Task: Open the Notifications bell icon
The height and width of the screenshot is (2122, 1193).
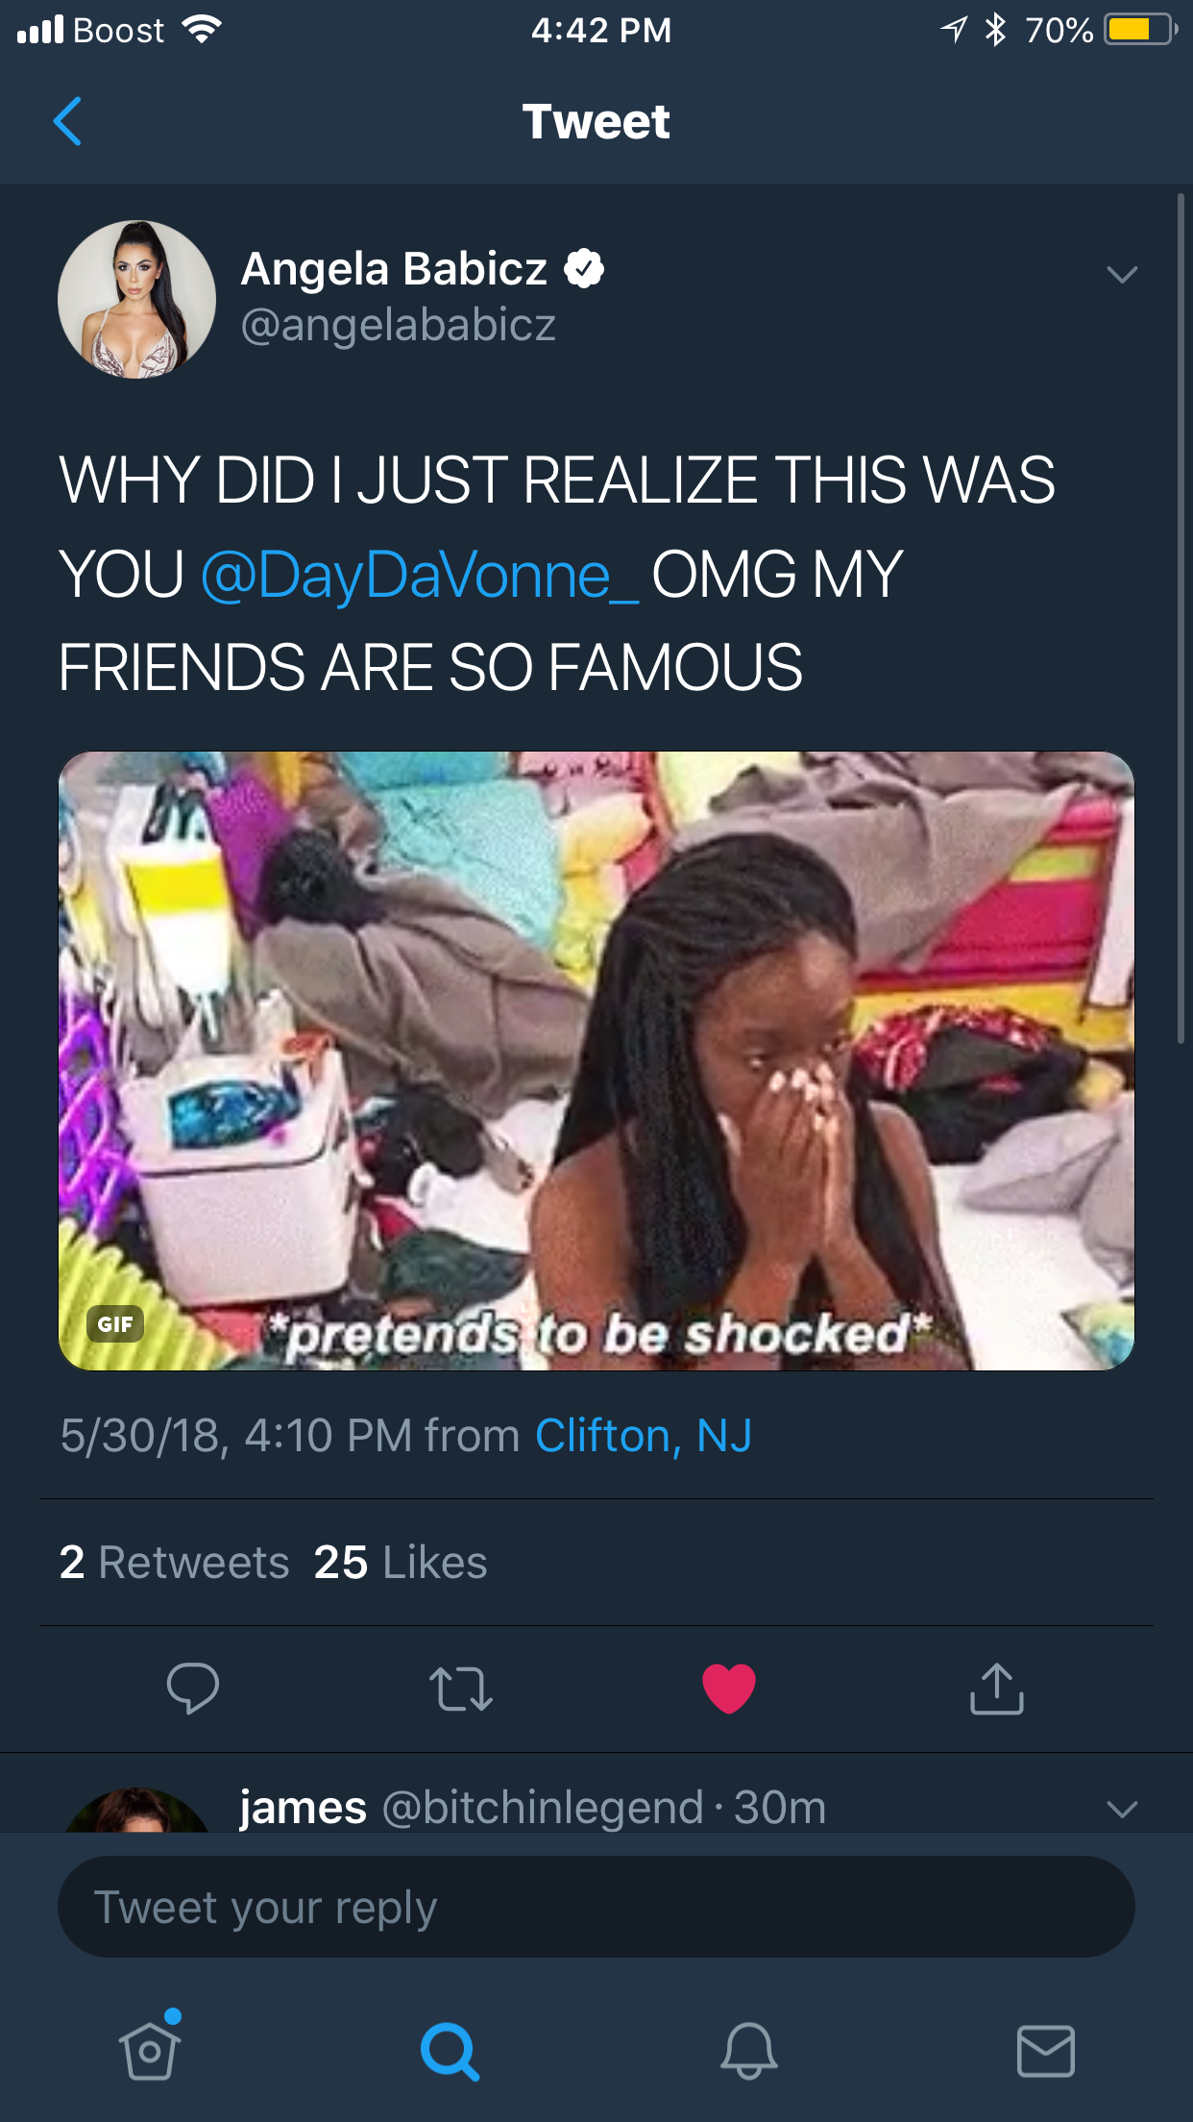Action: (748, 2051)
